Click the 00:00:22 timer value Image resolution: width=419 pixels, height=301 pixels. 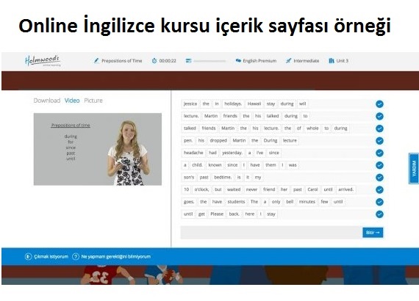(168, 61)
